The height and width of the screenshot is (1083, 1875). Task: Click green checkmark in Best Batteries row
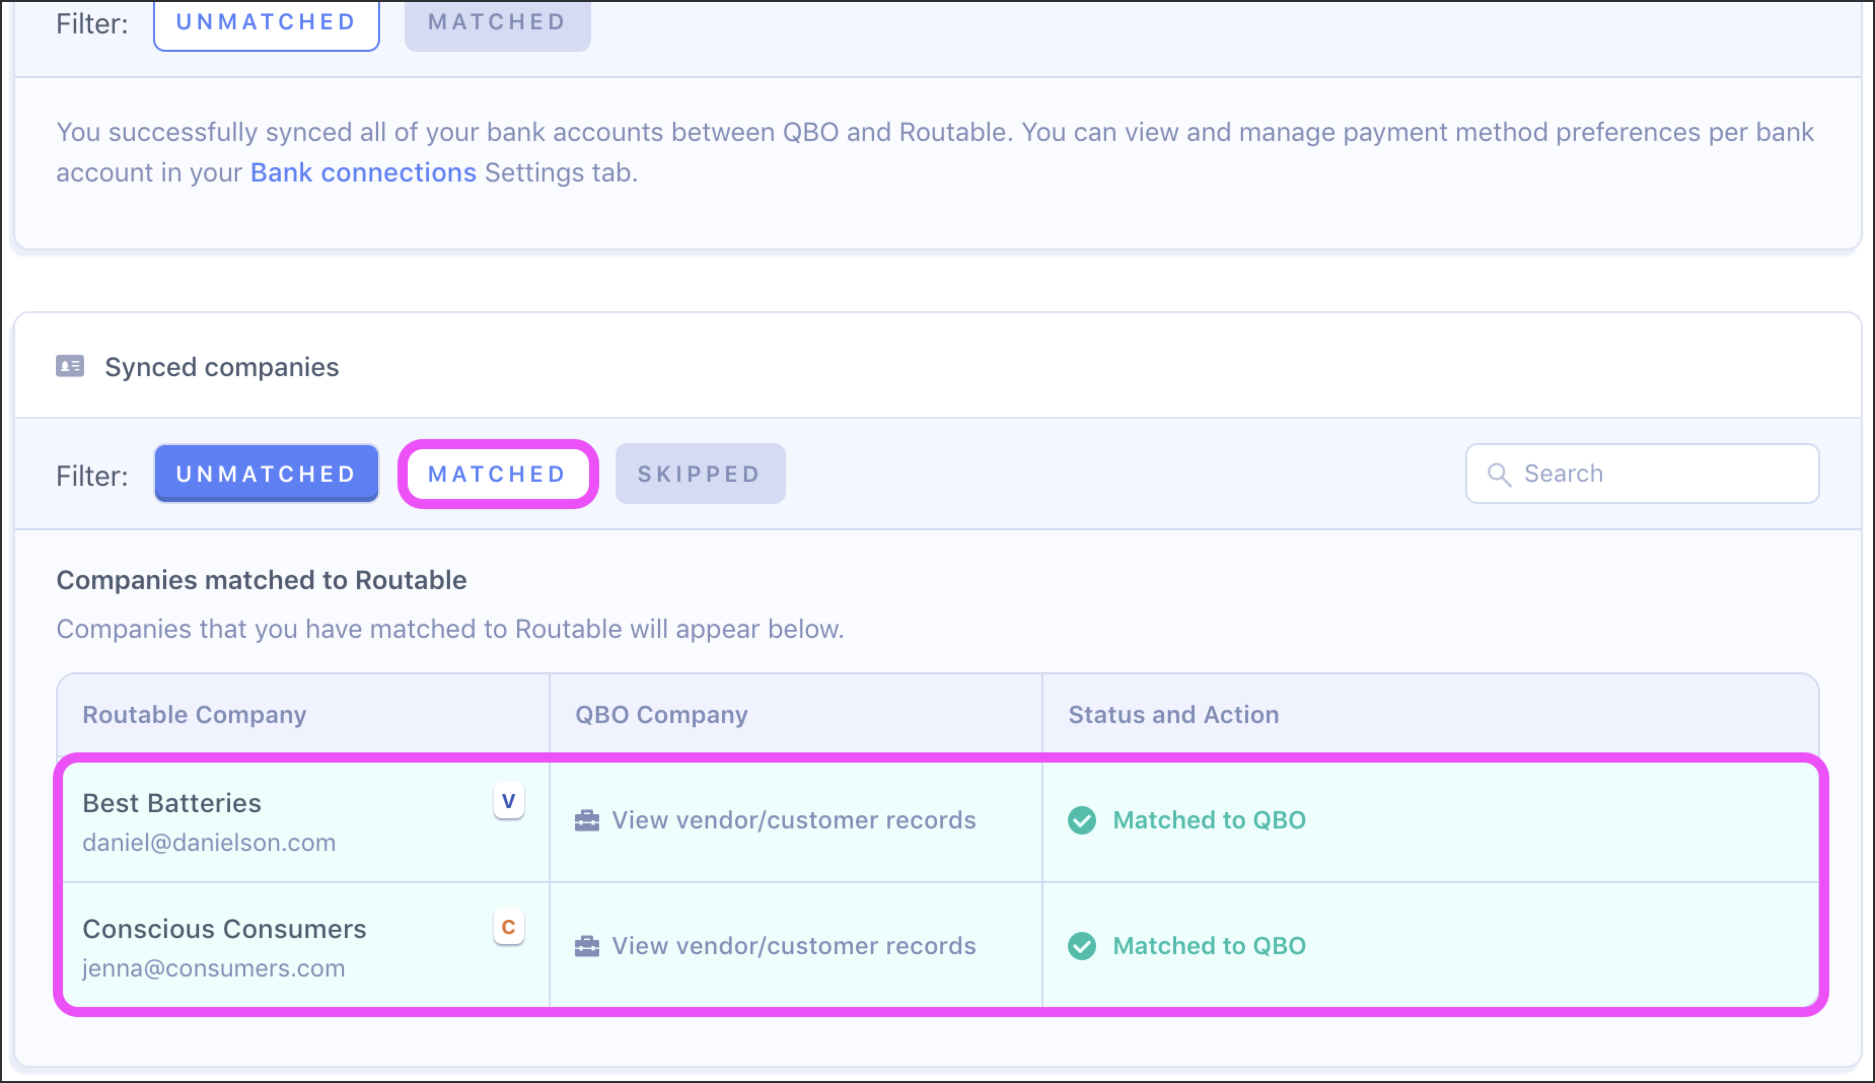(x=1082, y=820)
